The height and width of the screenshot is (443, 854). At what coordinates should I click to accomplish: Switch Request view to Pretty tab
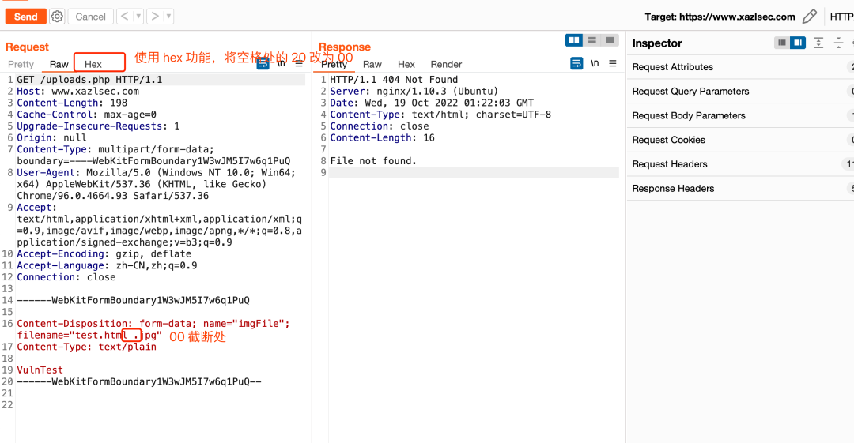click(21, 64)
